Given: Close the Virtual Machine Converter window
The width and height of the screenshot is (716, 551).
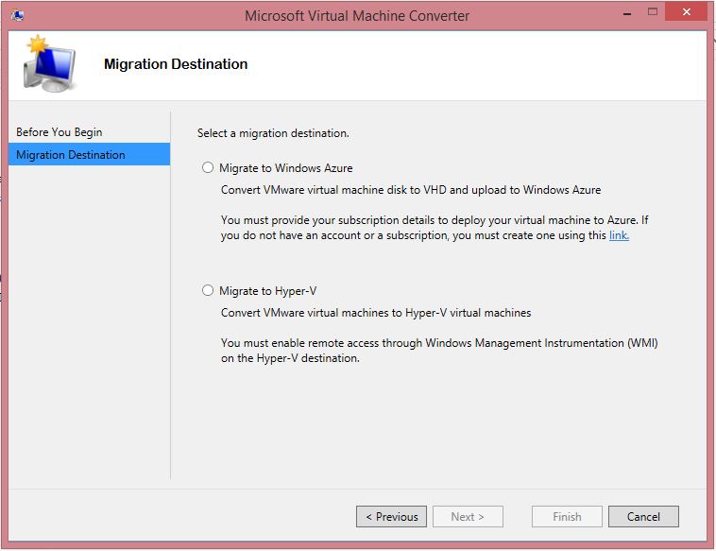Looking at the screenshot, I should [687, 12].
